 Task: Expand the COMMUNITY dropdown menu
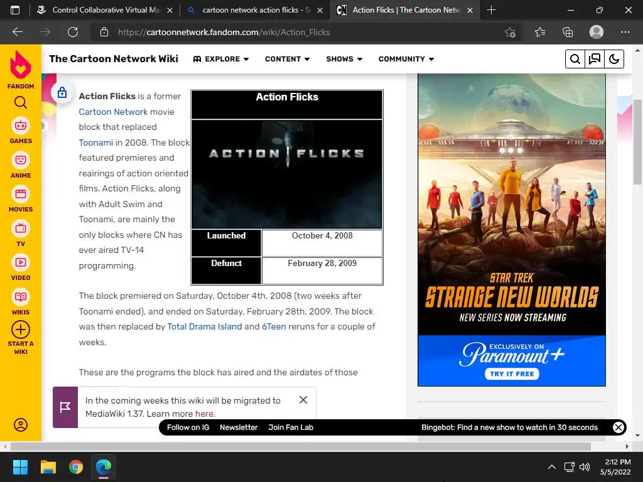[406, 59]
